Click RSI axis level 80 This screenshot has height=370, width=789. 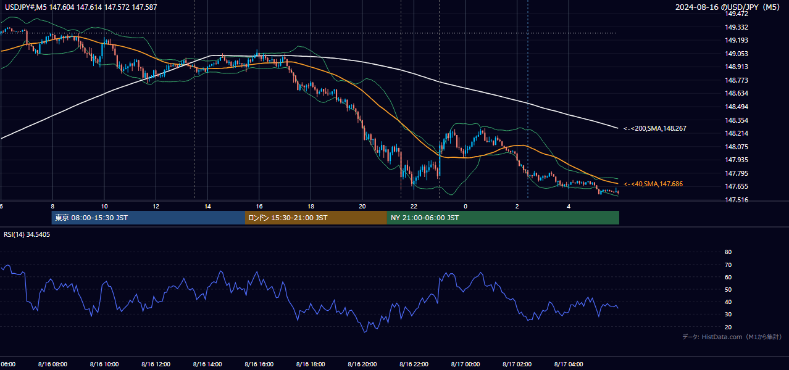(728, 252)
